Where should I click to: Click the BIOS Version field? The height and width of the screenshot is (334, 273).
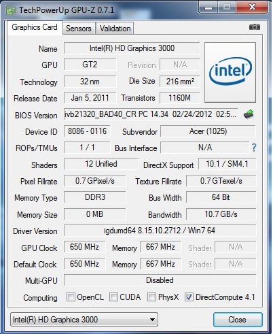tap(151, 114)
